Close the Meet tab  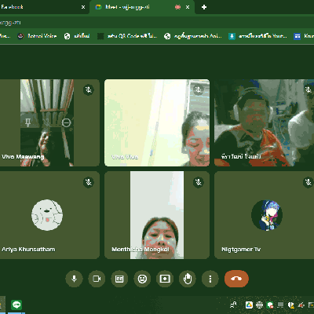point(188,7)
